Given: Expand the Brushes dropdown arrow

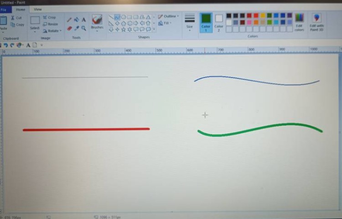Looking at the screenshot, I should [97, 31].
